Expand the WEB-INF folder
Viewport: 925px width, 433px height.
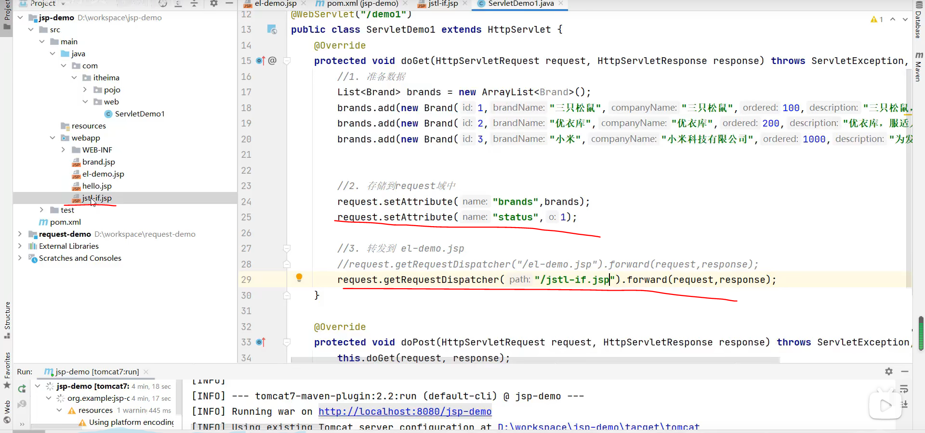pyautogui.click(x=63, y=150)
